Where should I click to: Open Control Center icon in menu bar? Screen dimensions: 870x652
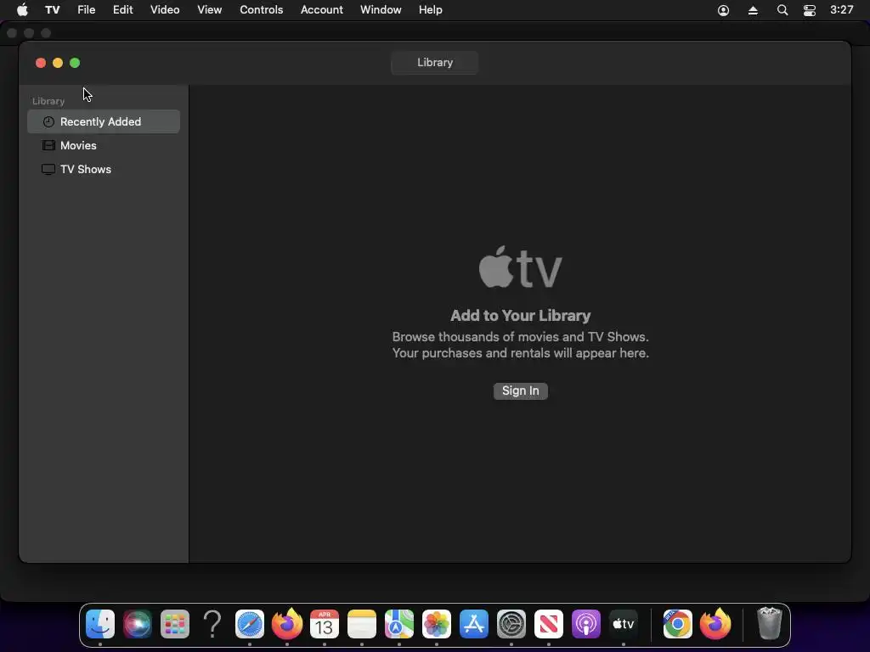pyautogui.click(x=810, y=10)
